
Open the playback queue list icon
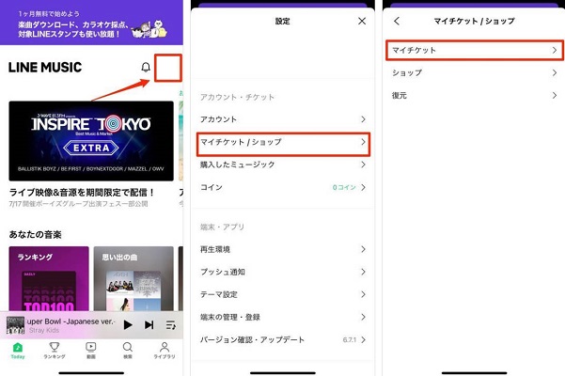coord(171,325)
